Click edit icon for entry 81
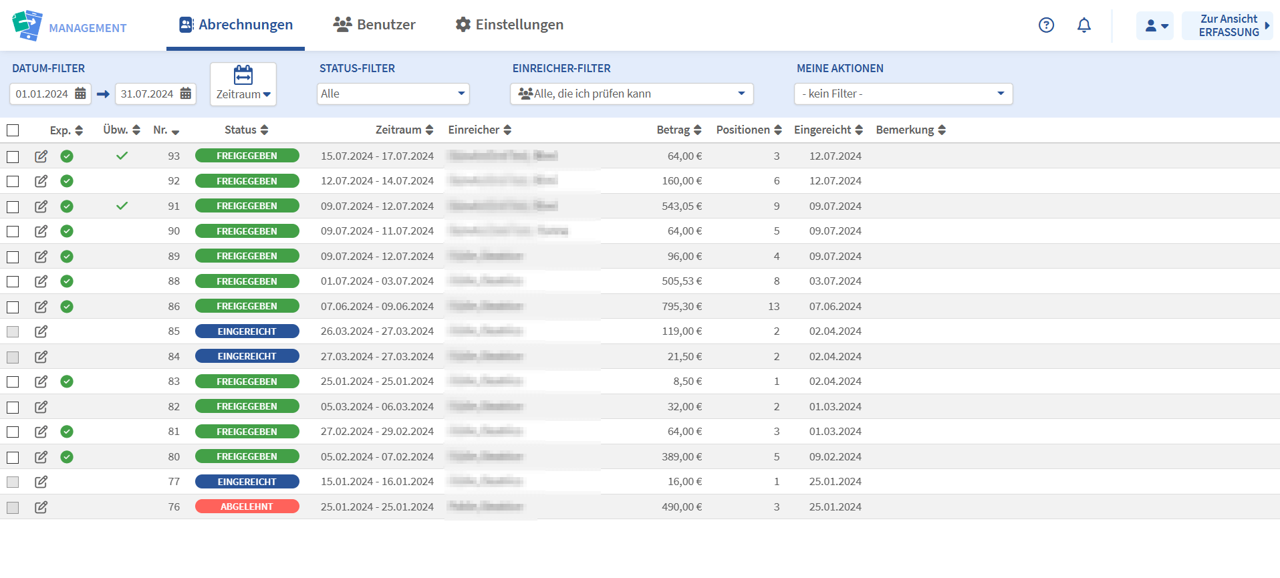The height and width of the screenshot is (578, 1280). [41, 432]
